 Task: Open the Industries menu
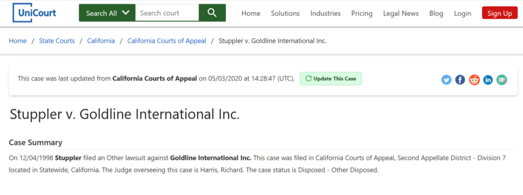[325, 13]
